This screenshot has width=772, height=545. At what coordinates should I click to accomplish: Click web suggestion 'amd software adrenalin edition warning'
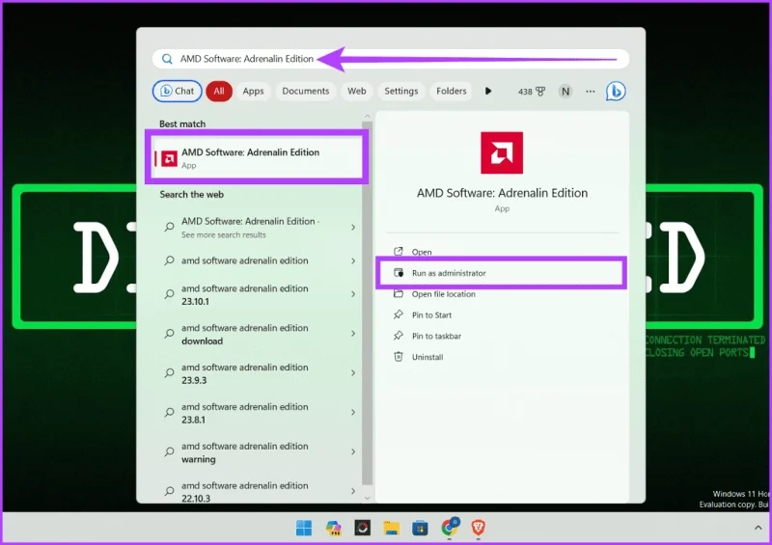245,452
